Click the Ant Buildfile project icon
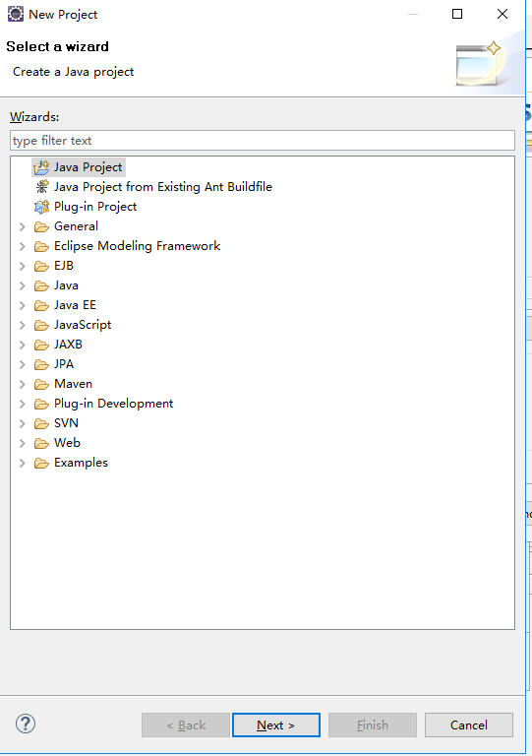The image size is (532, 756). 42,187
